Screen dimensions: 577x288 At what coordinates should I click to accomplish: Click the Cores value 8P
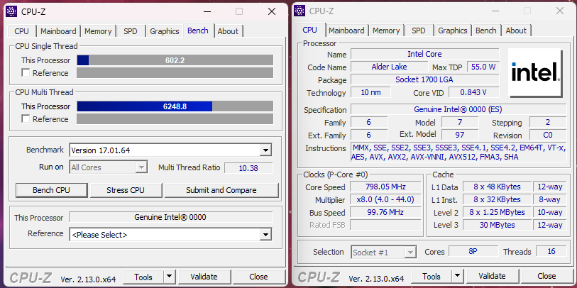click(473, 252)
